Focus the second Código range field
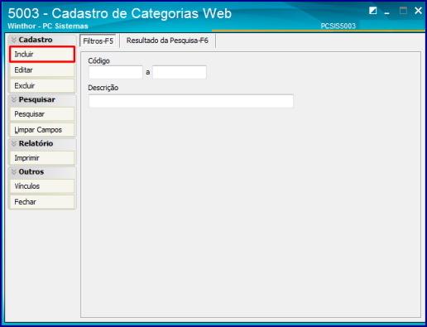Viewport: 427px width, 327px height. point(180,72)
